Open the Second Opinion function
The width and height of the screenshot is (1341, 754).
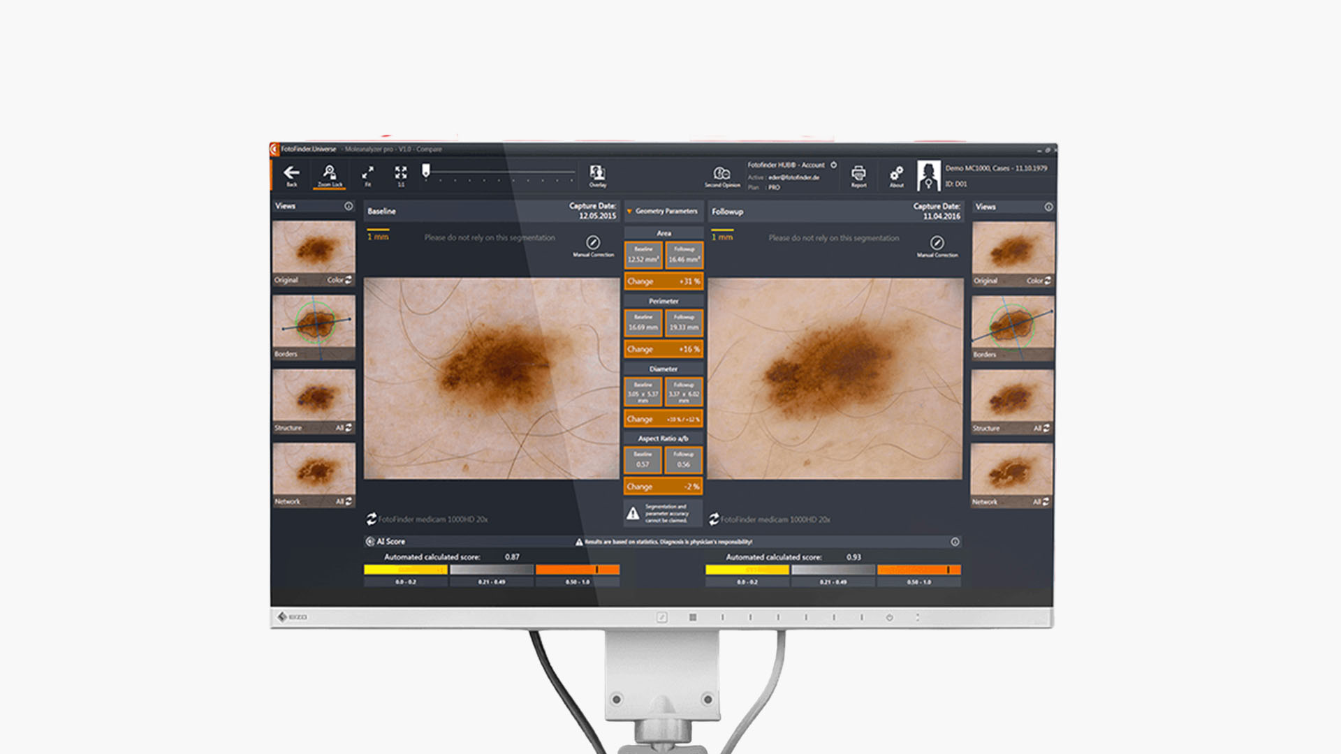pos(721,173)
